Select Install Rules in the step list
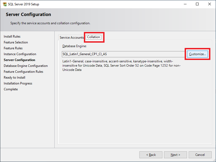Image resolution: width=216 pixels, height=162 pixels. 12,37
